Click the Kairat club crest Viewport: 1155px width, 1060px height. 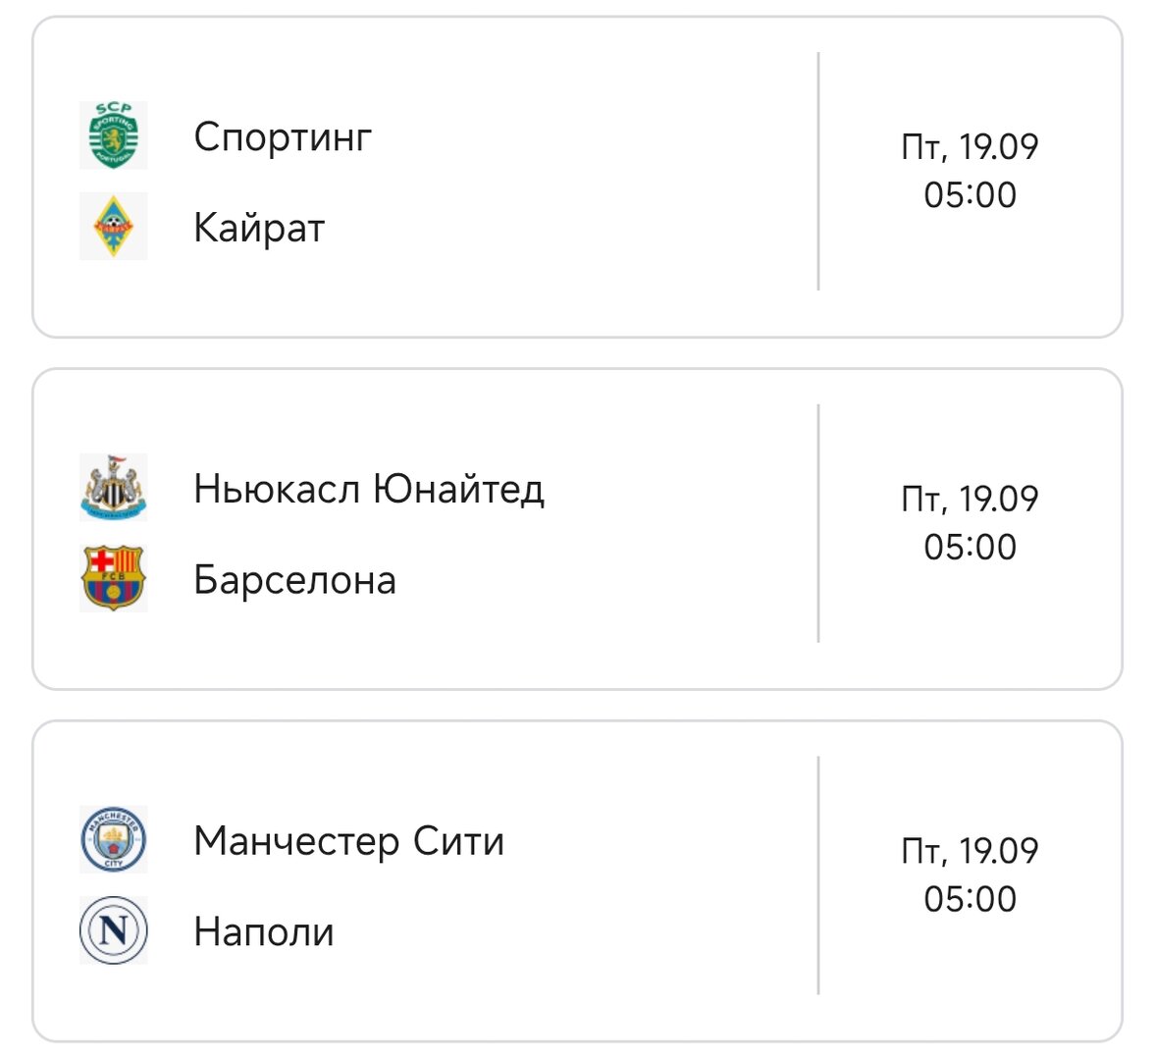pyautogui.click(x=114, y=226)
